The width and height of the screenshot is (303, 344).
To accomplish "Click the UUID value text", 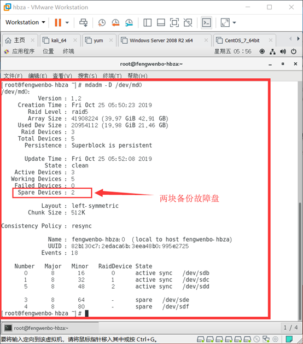I will 130,246.
